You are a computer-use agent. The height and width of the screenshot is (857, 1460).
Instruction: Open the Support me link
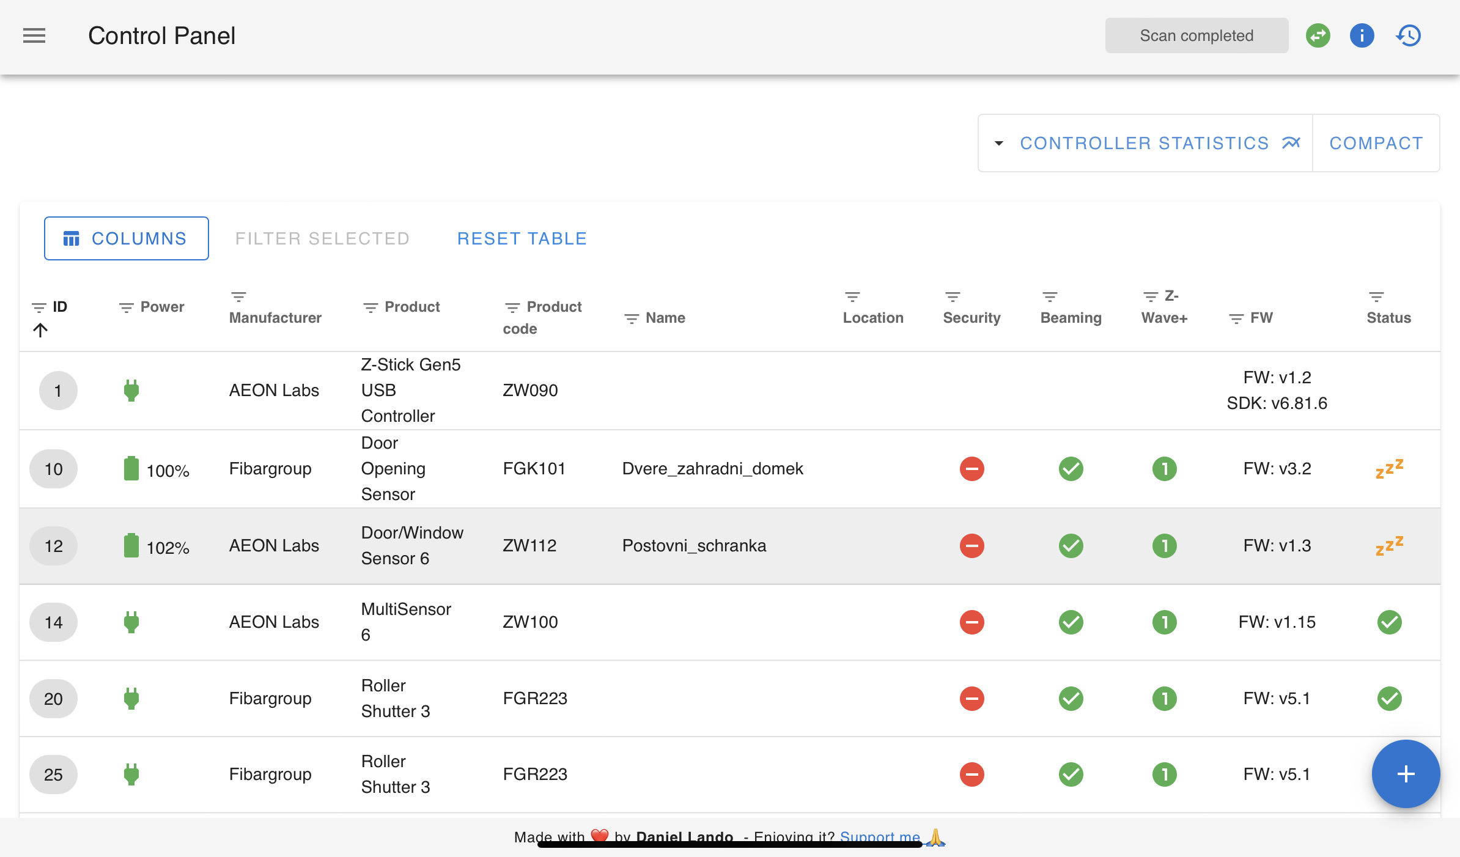pos(879,836)
